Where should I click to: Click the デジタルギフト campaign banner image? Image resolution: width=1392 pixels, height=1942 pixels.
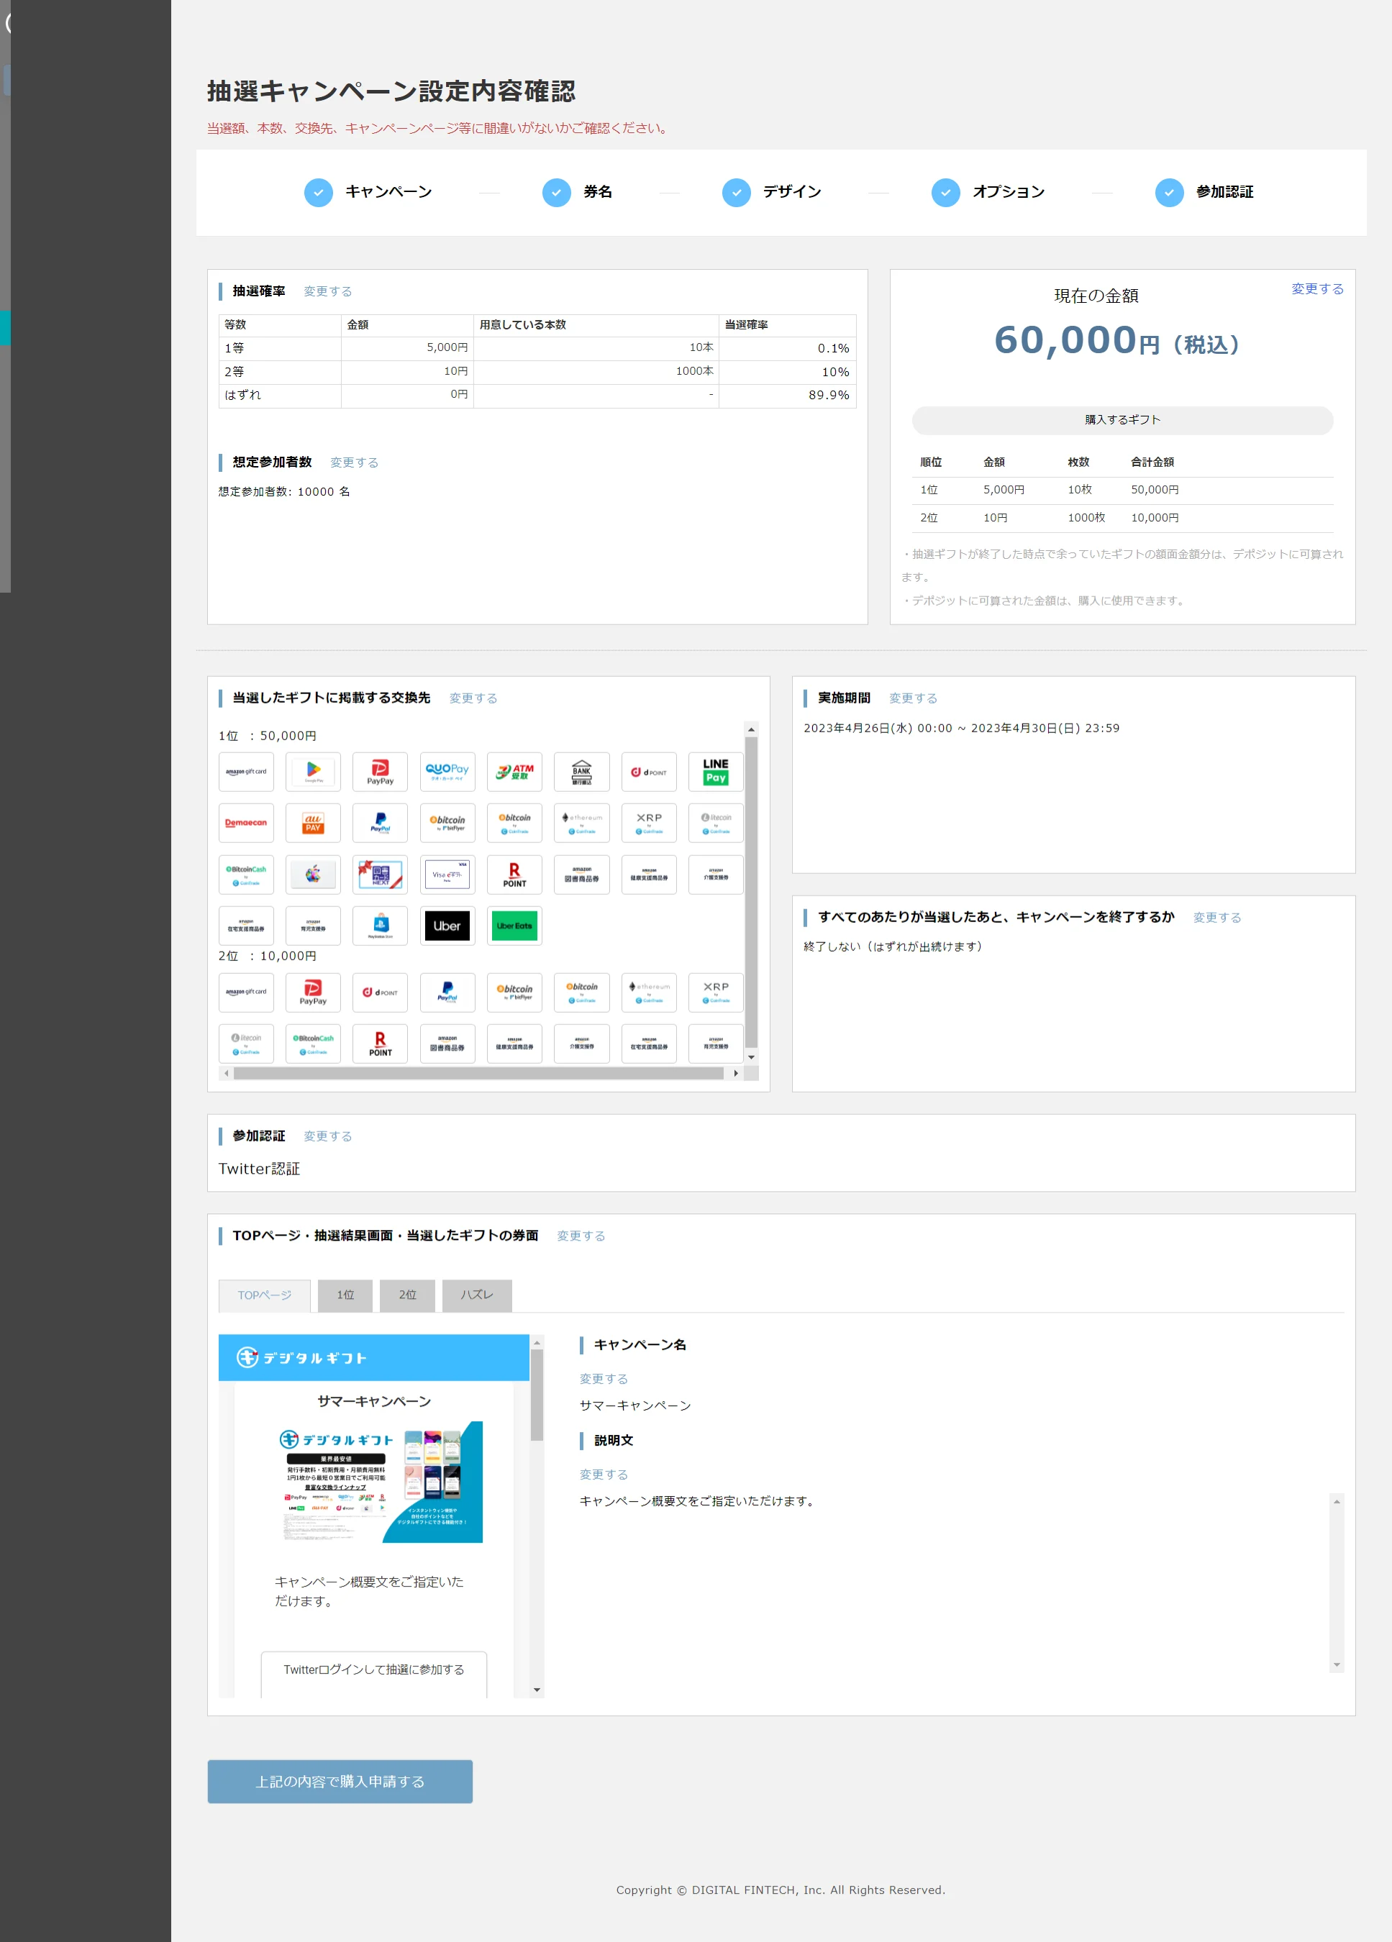(x=381, y=1482)
